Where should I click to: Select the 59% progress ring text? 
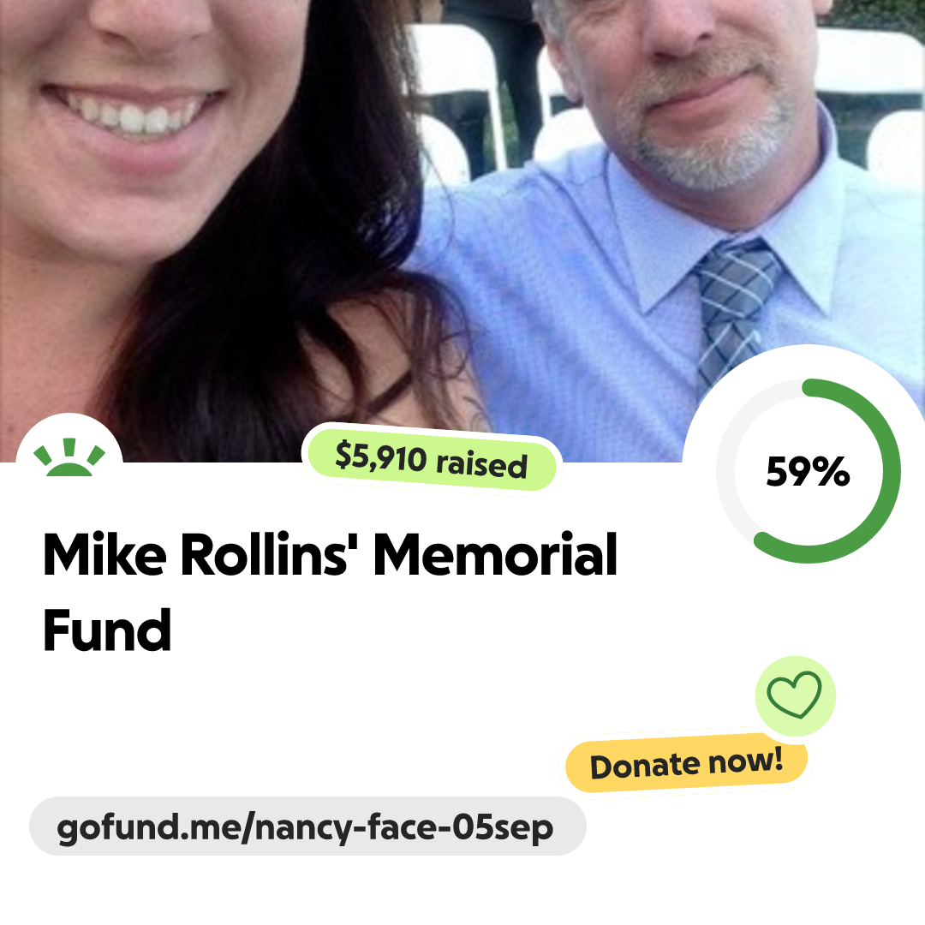[808, 472]
